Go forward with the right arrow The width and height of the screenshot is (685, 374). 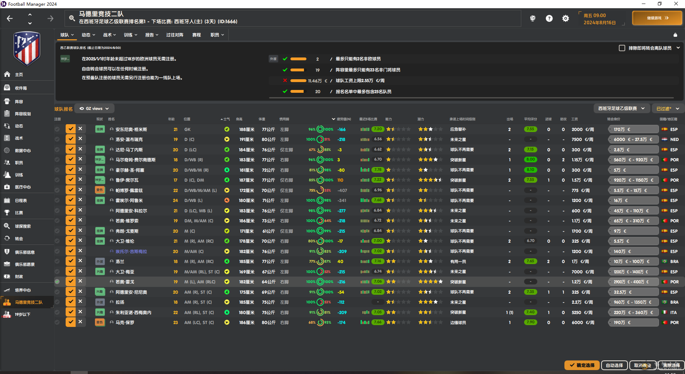click(50, 18)
